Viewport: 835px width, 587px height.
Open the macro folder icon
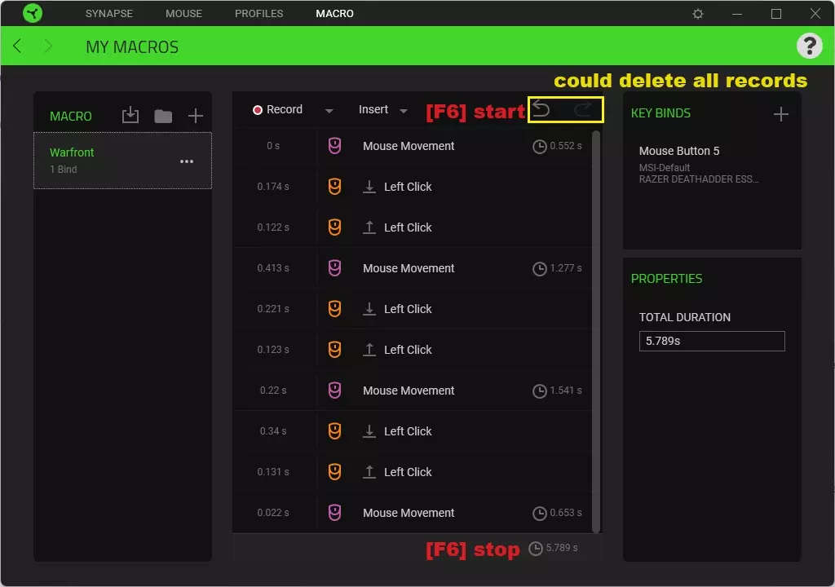(x=163, y=116)
